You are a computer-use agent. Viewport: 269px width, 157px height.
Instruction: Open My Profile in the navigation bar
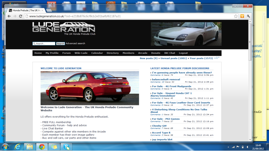(x=52, y=53)
